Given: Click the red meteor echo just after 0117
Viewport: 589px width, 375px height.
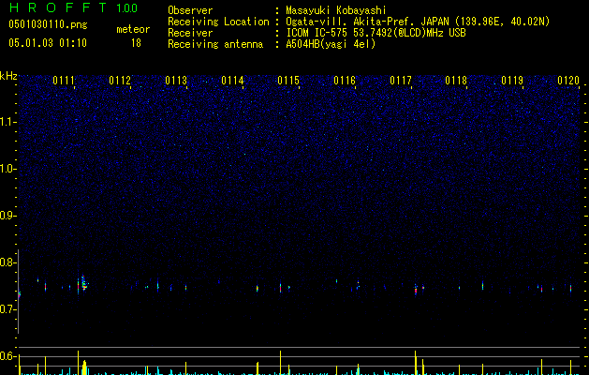Looking at the screenshot, I should [416, 290].
